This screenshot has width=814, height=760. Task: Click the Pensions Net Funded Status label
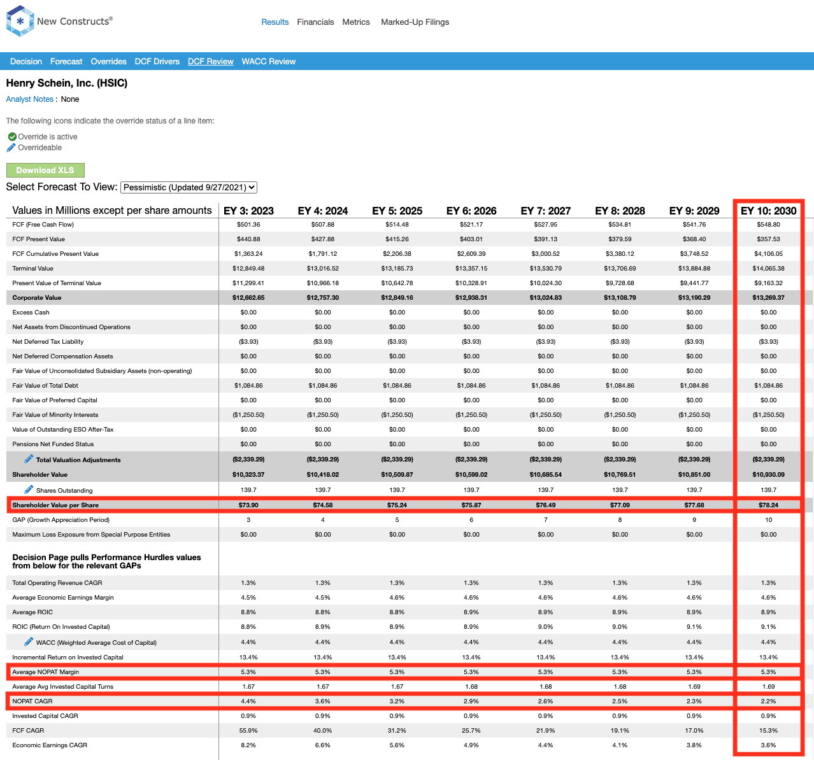click(54, 444)
